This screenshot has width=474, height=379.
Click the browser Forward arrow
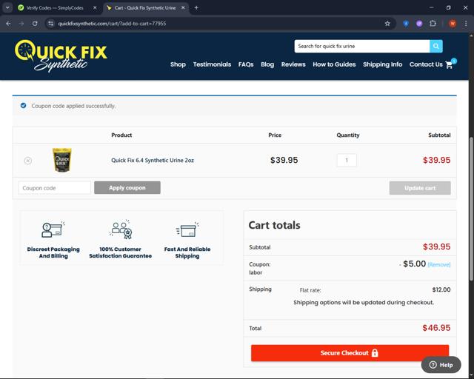click(21, 24)
